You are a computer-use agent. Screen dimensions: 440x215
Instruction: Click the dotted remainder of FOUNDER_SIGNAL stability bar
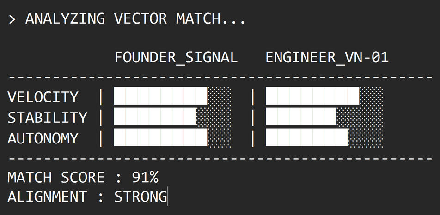click(214, 117)
